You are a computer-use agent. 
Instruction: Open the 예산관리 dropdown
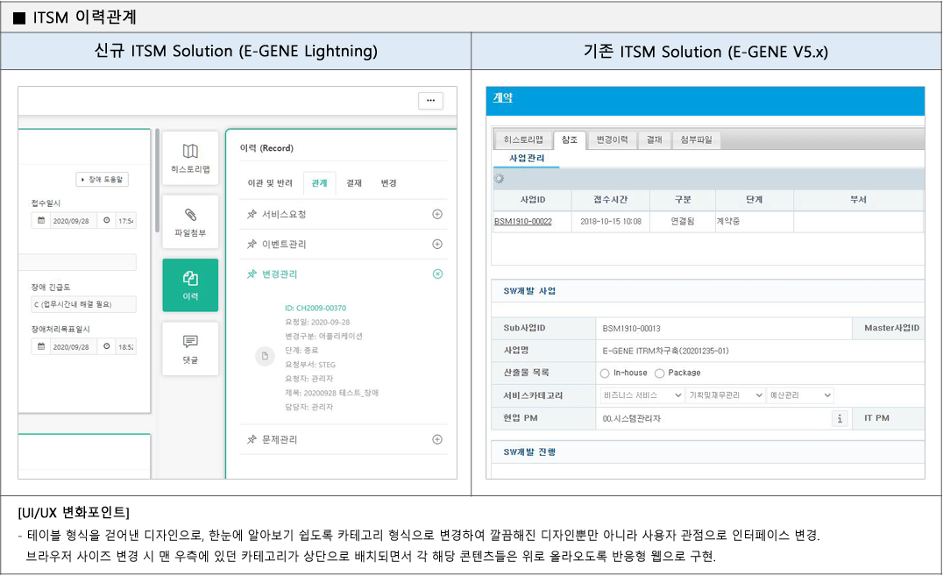[x=801, y=395]
